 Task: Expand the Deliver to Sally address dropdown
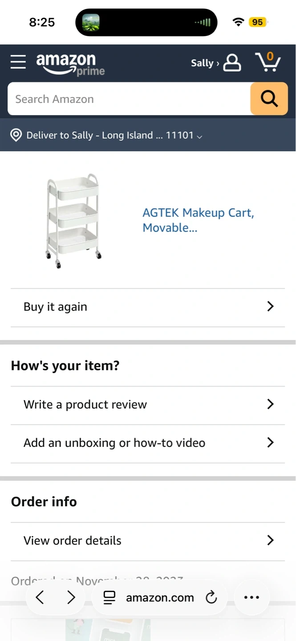199,136
